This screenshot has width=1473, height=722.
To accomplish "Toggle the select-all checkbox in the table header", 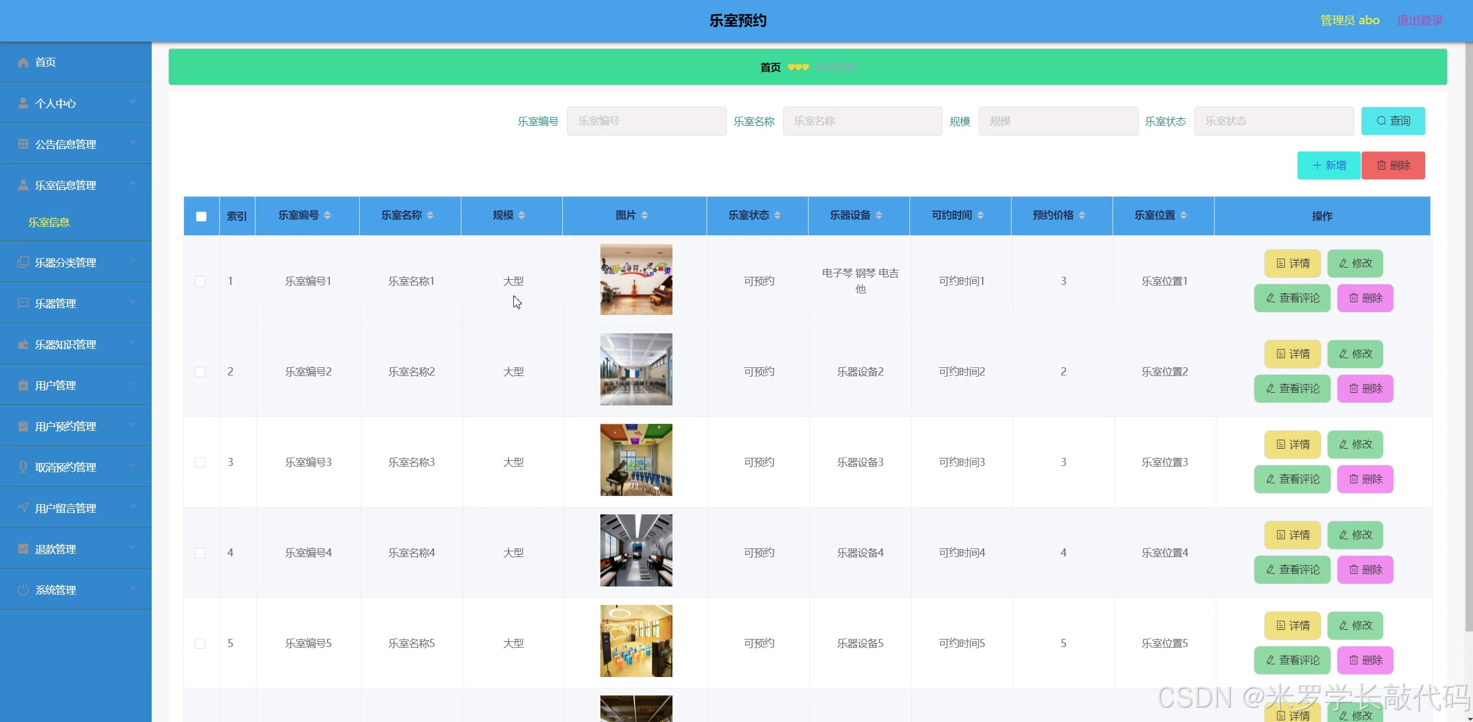I will [200, 216].
